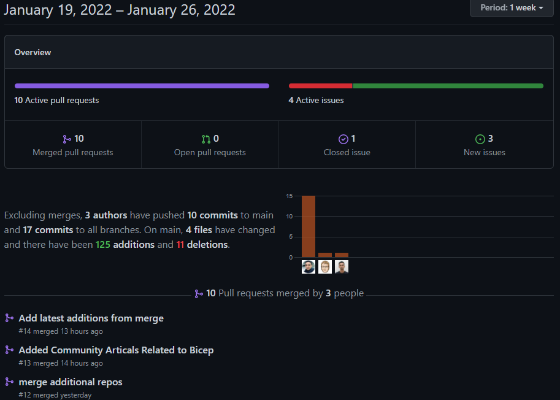The image size is (560, 400).
Task: Click the merged pull requests icon
Action: click(x=67, y=139)
